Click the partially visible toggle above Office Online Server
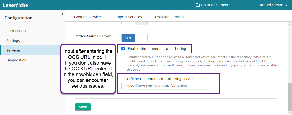 (x=135, y=23)
